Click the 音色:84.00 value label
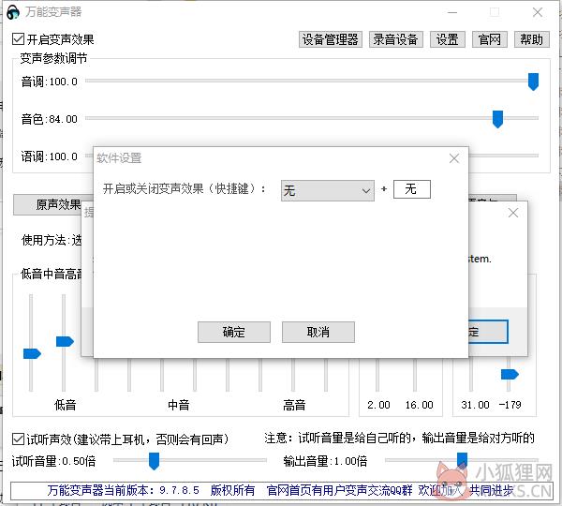This screenshot has height=506, width=562. pyautogui.click(x=49, y=119)
